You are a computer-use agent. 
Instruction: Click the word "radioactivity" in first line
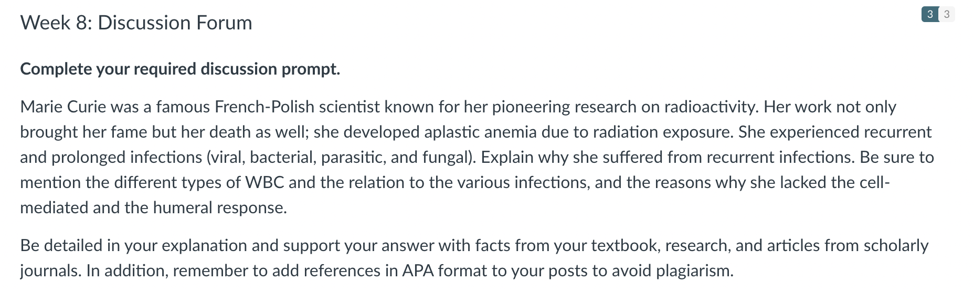(711, 107)
